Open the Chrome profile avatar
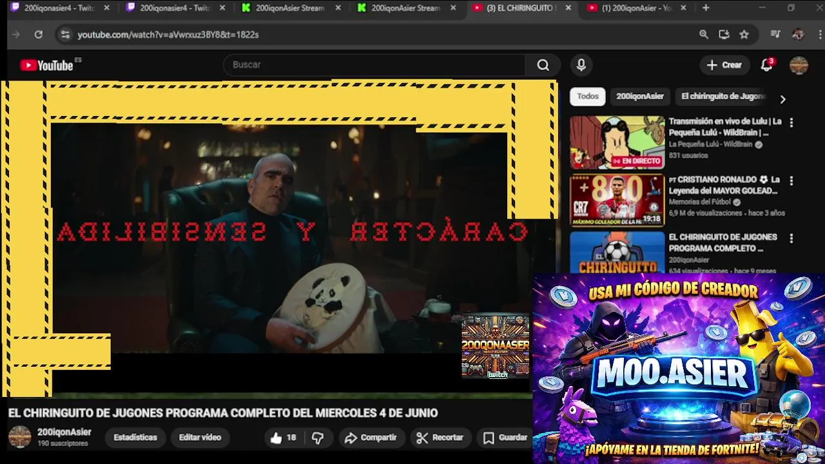This screenshot has width=825, height=464. [x=798, y=35]
